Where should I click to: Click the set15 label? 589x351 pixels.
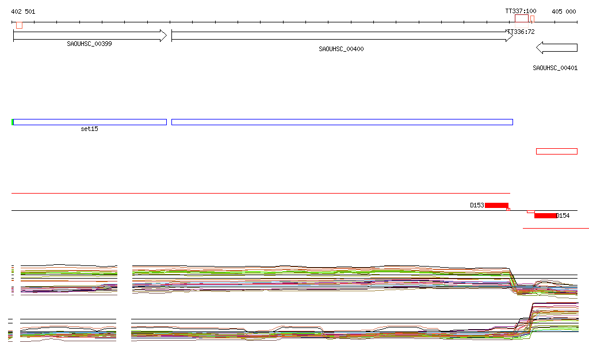click(x=89, y=129)
